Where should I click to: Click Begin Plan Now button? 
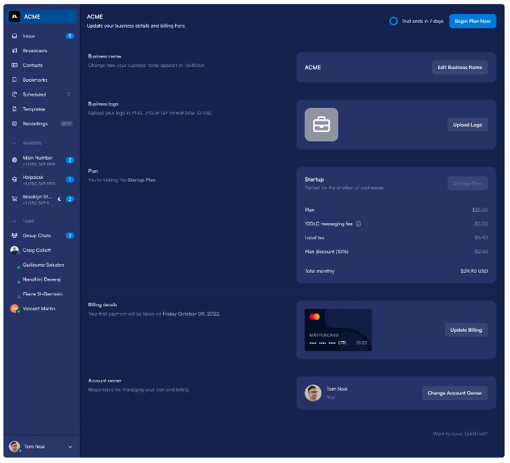point(472,21)
